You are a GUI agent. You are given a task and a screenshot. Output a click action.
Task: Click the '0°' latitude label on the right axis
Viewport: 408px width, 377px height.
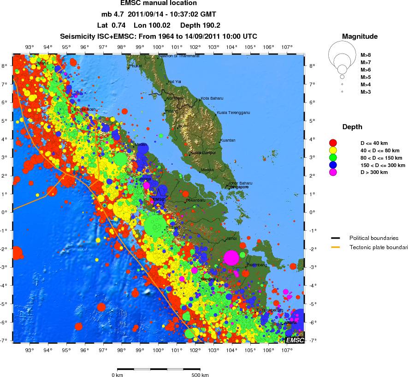coord(312,212)
